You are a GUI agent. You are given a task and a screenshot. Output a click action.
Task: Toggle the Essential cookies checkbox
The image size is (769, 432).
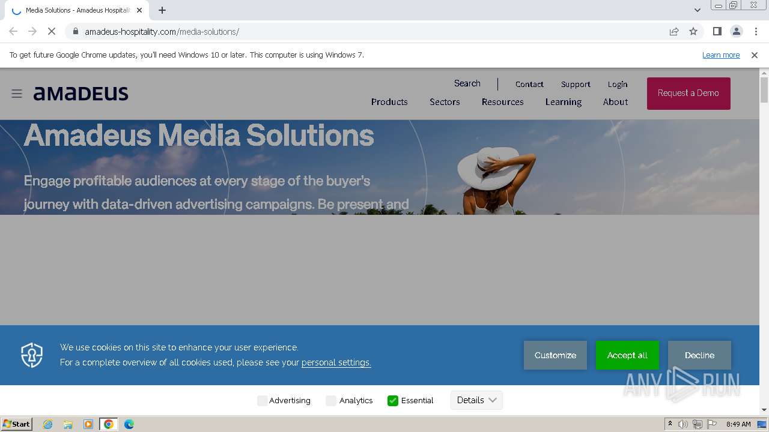point(393,401)
